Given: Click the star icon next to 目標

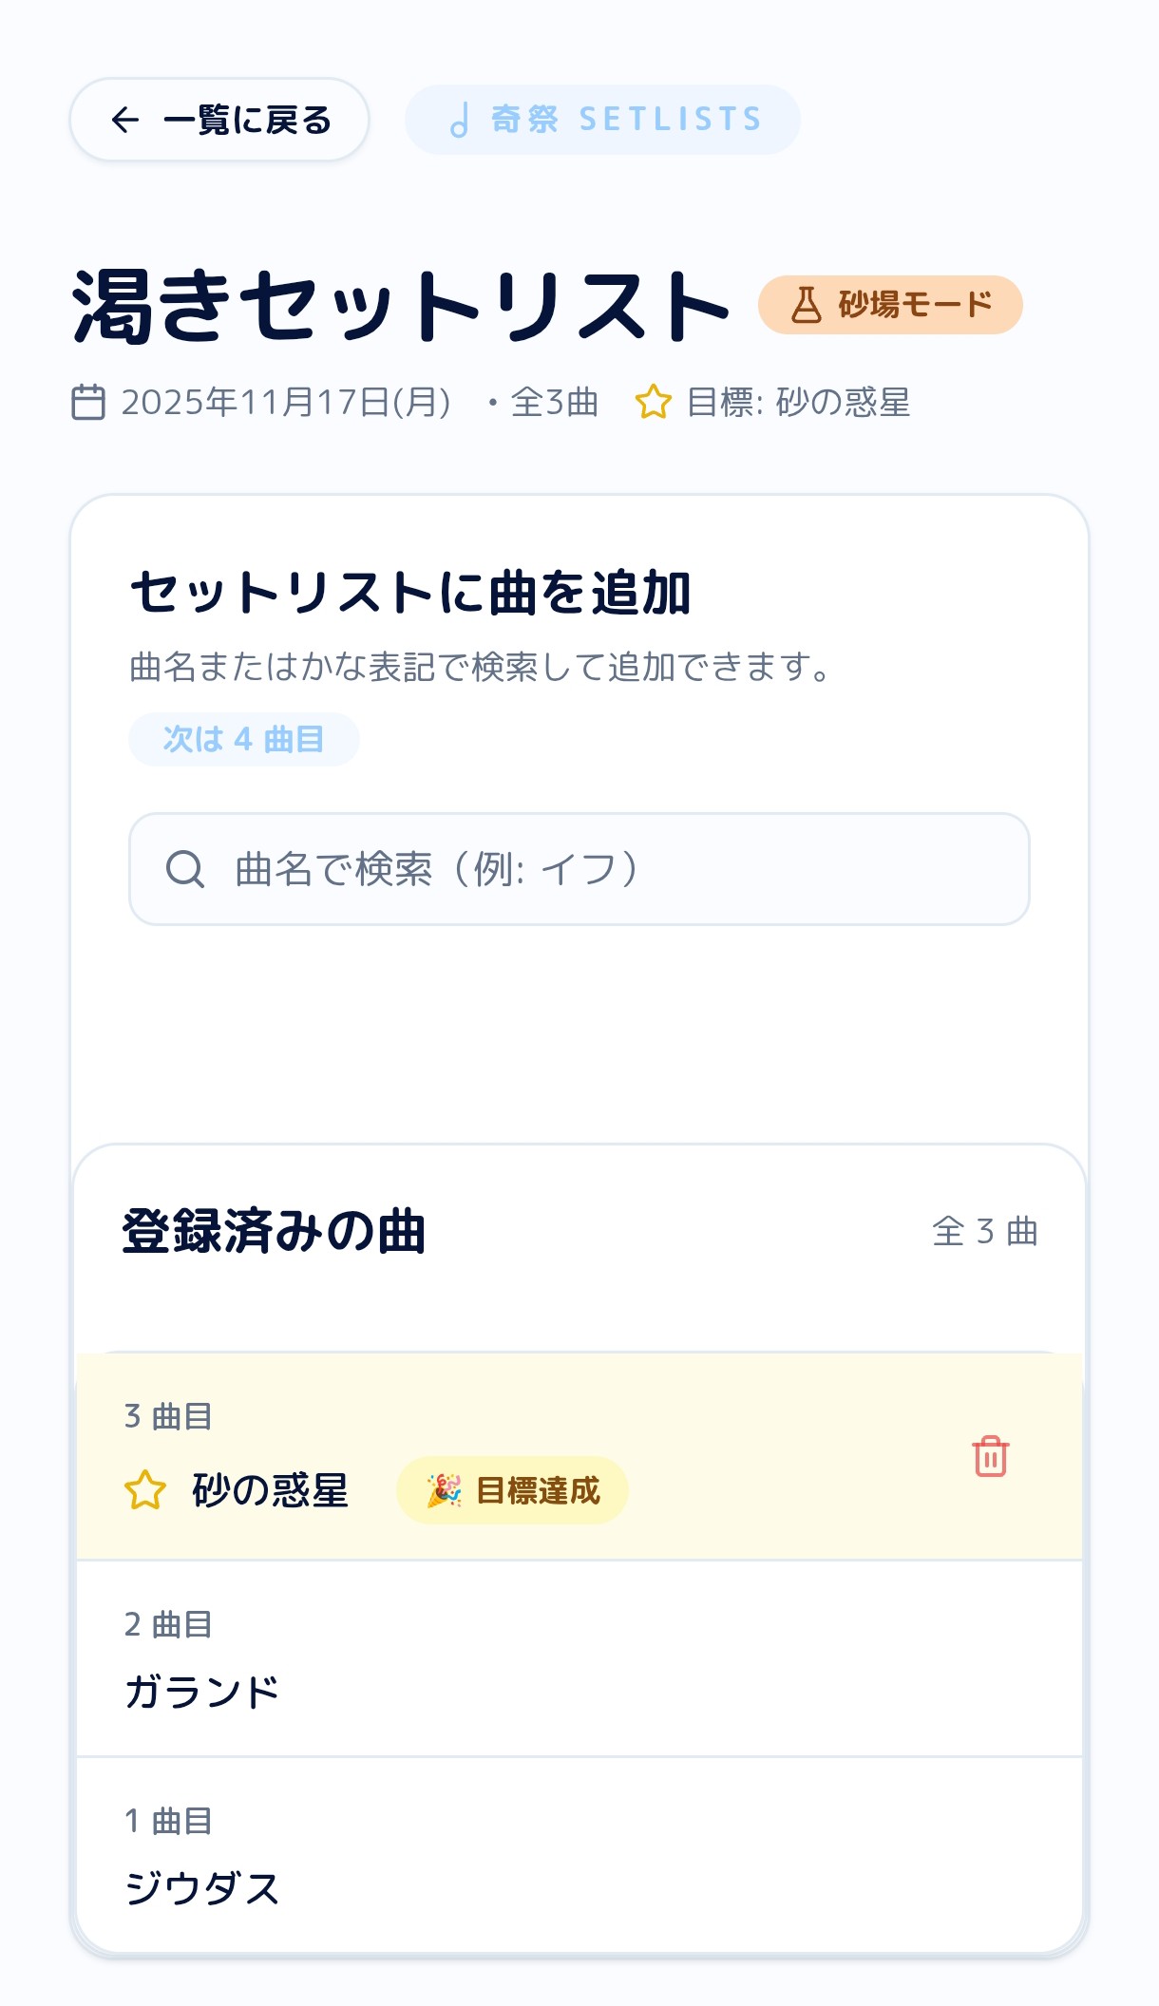Looking at the screenshot, I should click(x=654, y=402).
